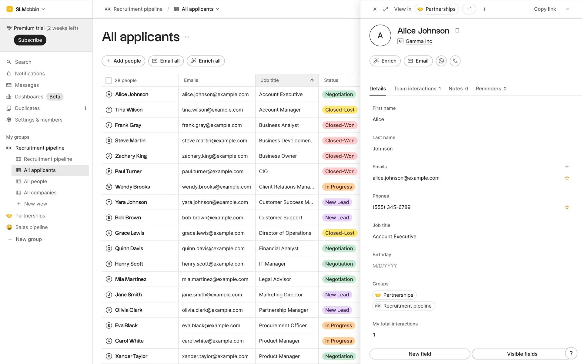Toggle Job title column sort arrow
582x364 pixels.
pyautogui.click(x=312, y=80)
